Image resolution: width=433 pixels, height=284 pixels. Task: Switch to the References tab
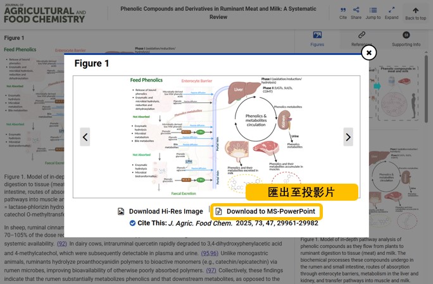coord(361,38)
